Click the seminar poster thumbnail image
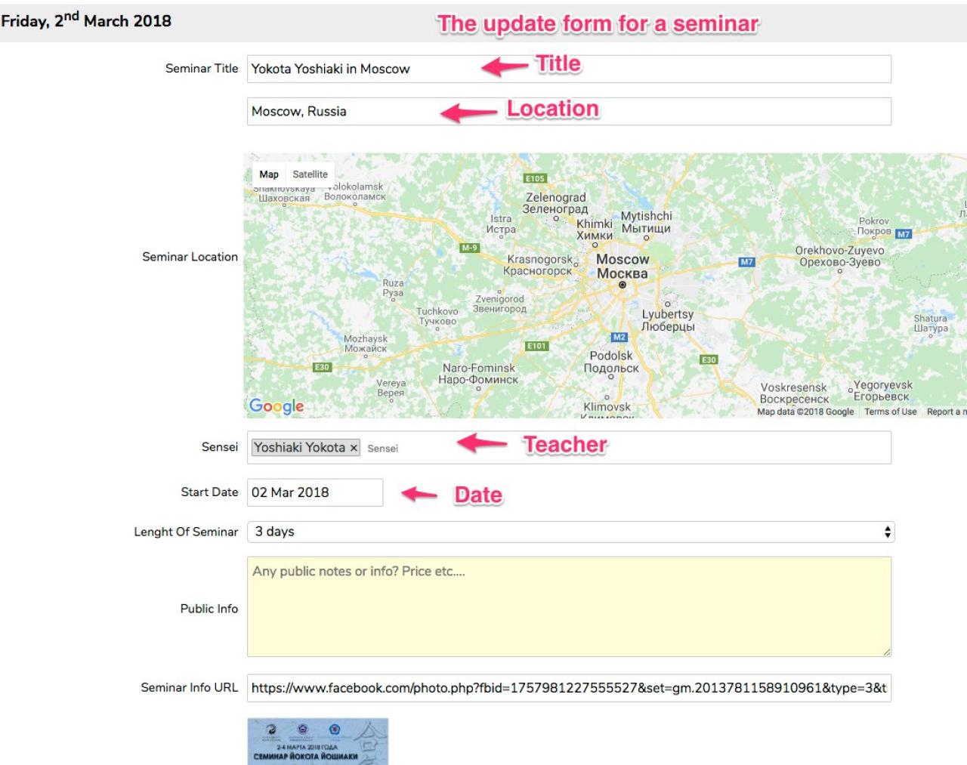The width and height of the screenshot is (967, 765). (x=317, y=741)
